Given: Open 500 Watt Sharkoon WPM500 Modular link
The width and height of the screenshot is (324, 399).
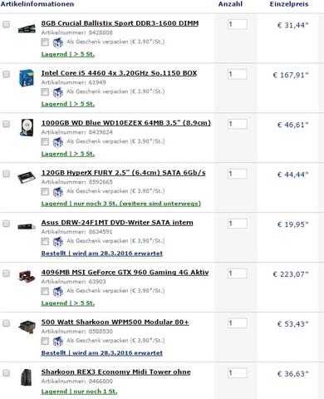Looking at the screenshot, I should [x=115, y=322].
